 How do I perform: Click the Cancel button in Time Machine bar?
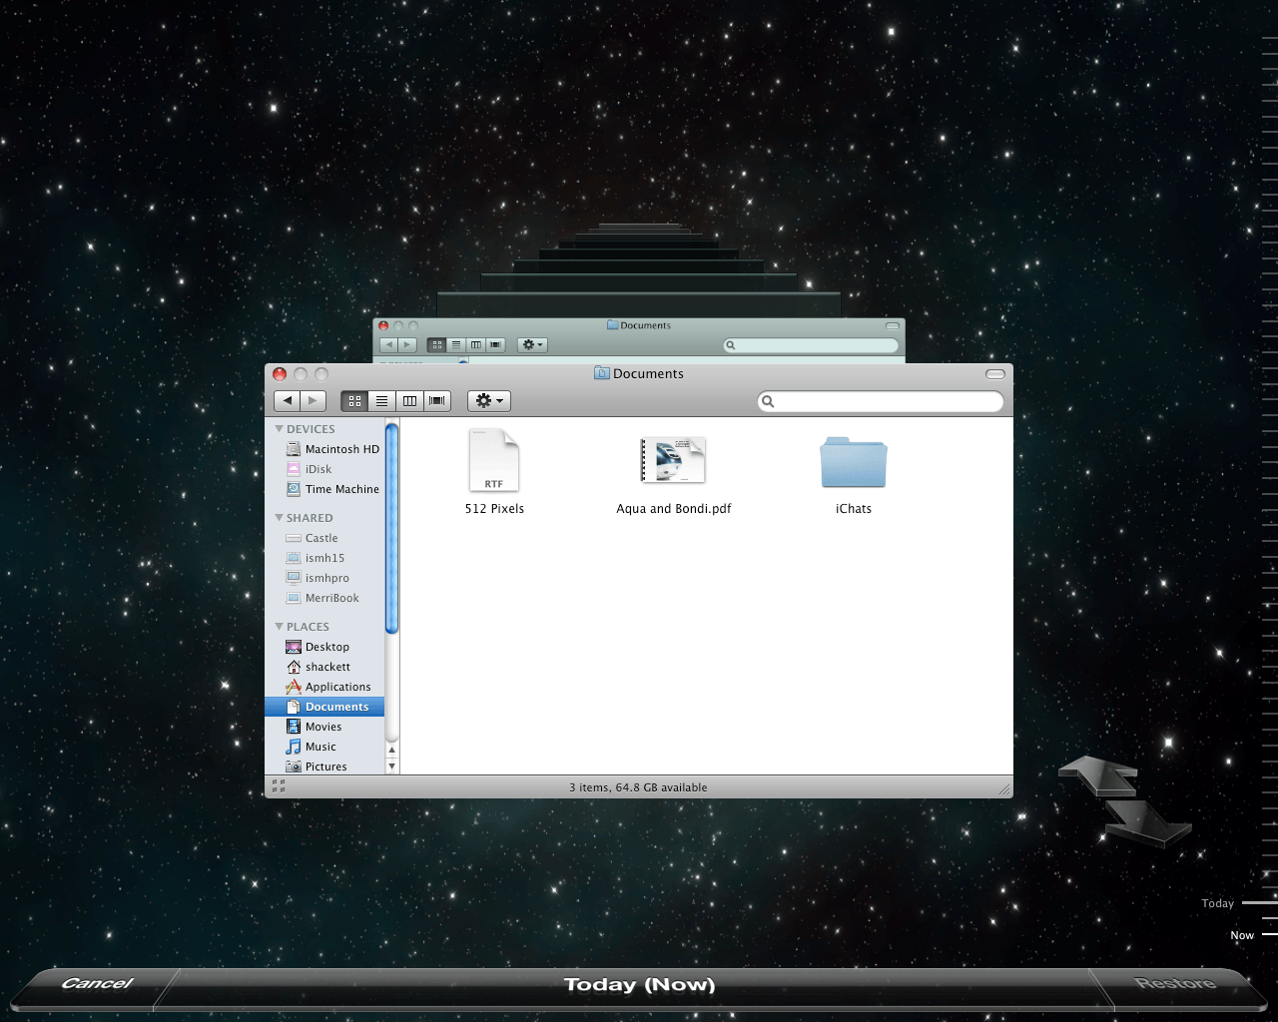tap(97, 984)
